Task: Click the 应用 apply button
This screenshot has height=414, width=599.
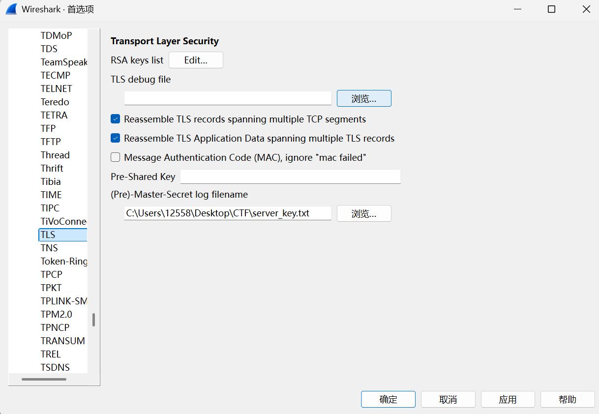Action: pyautogui.click(x=508, y=399)
